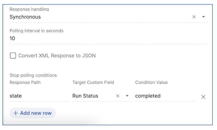
Task: Select the Response handling field label
Action: click(x=29, y=9)
